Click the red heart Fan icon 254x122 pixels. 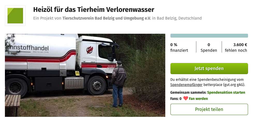tap(186, 98)
